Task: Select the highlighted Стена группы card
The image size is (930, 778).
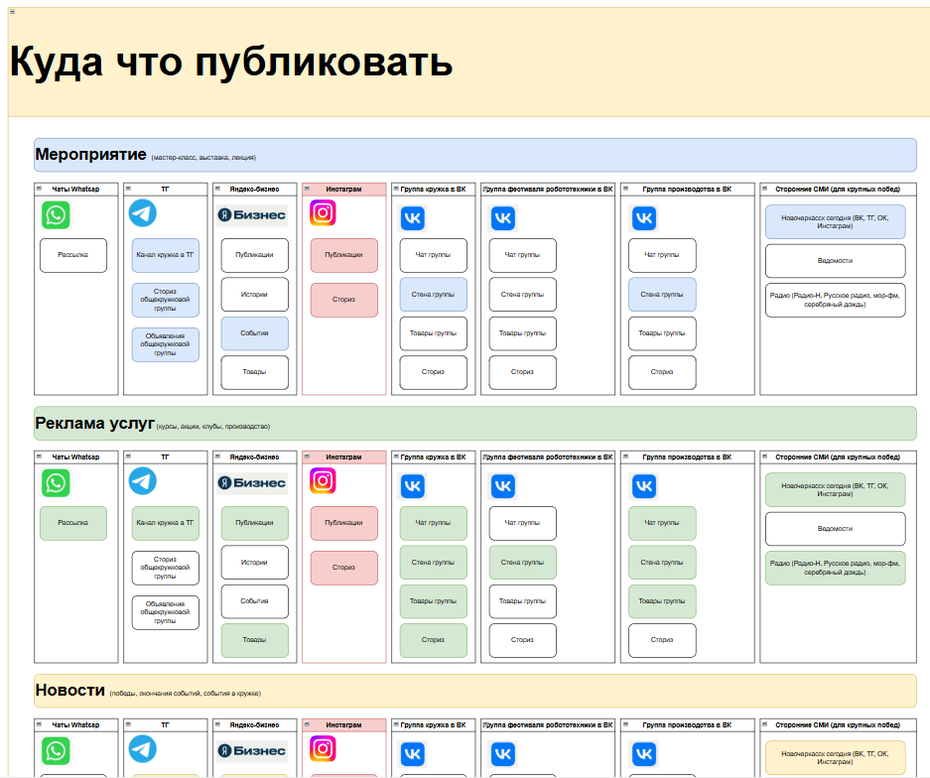Action: tap(434, 294)
